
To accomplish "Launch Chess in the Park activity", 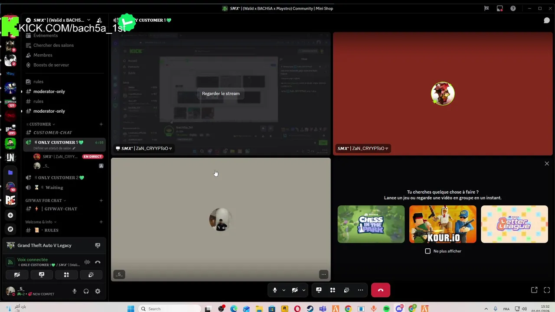I will [371, 224].
